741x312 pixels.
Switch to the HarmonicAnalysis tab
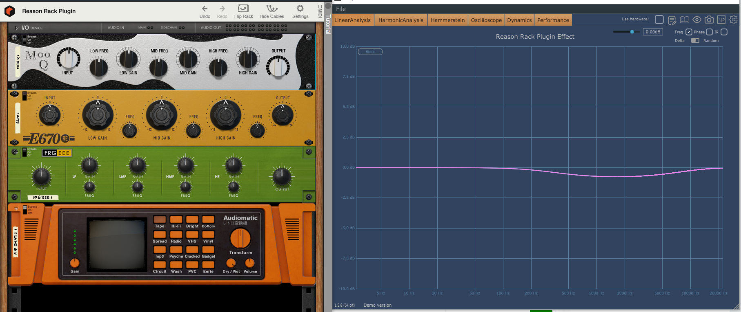(x=401, y=20)
